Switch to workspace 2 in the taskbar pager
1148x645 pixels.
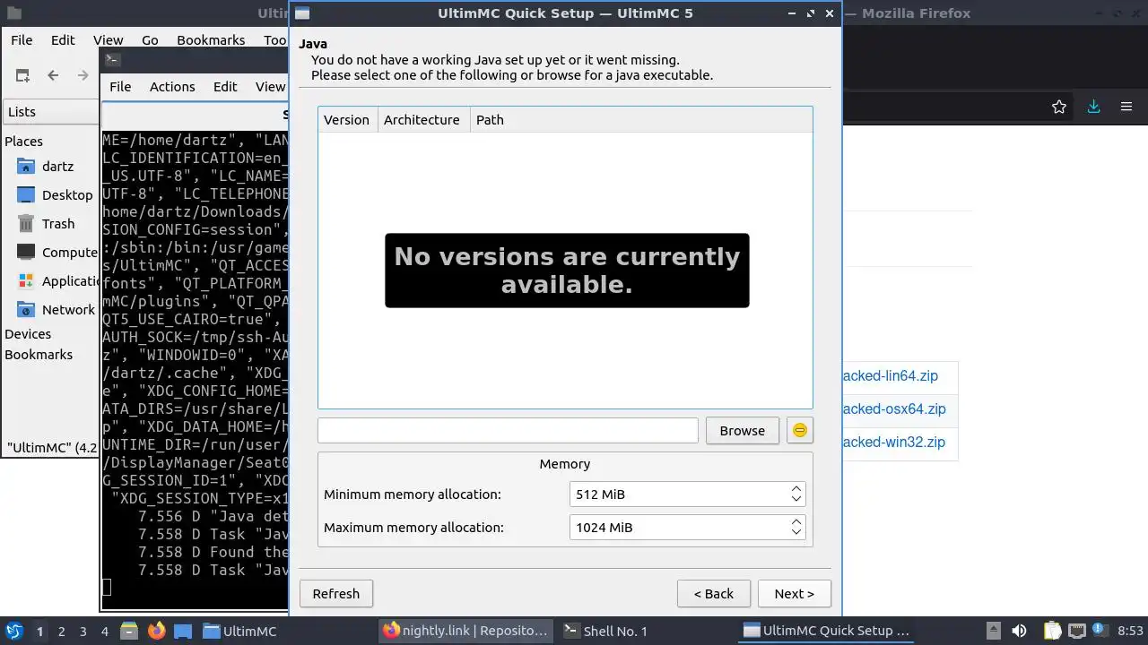coord(61,632)
